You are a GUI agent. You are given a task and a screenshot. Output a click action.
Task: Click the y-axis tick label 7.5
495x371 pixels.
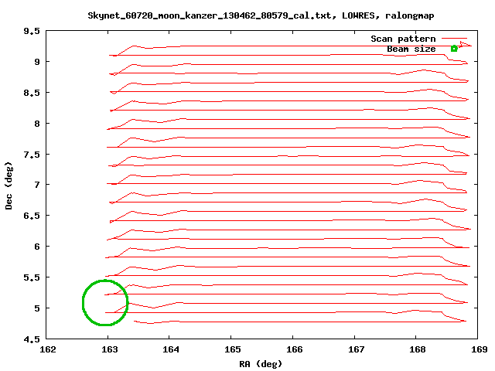(32, 155)
